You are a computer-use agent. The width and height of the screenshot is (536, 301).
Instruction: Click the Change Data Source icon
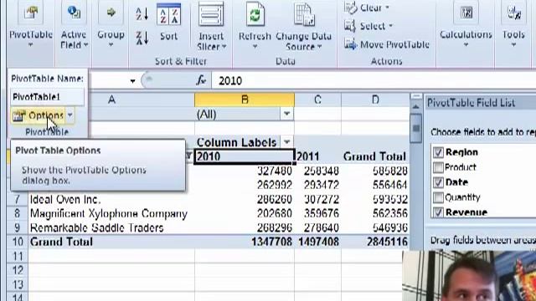[303, 15]
